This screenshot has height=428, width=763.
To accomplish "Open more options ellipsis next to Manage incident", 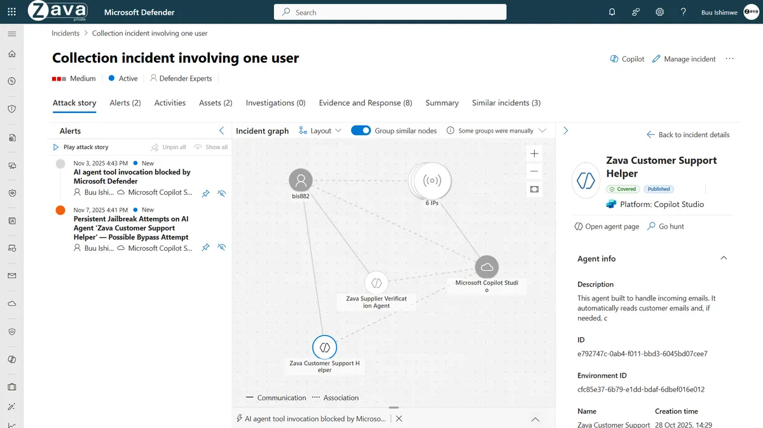I will pyautogui.click(x=729, y=59).
